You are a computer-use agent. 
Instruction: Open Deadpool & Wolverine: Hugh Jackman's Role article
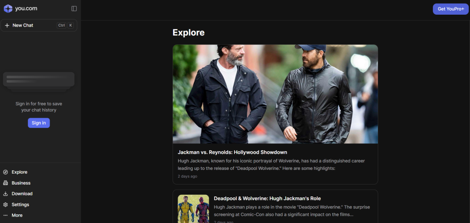(x=267, y=198)
